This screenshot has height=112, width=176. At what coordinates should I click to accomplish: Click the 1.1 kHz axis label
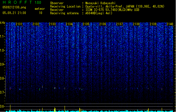2,36
